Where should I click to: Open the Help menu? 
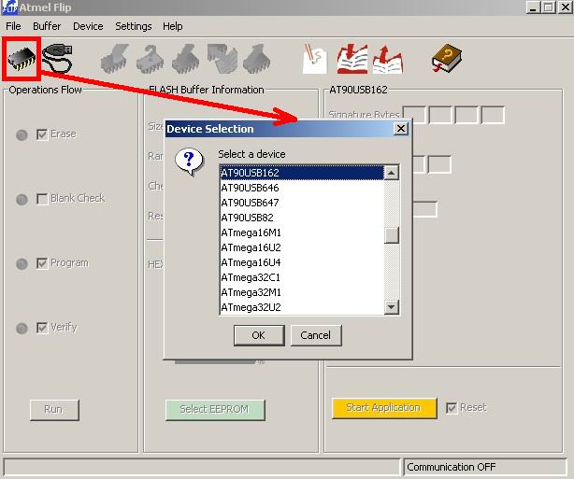(172, 26)
